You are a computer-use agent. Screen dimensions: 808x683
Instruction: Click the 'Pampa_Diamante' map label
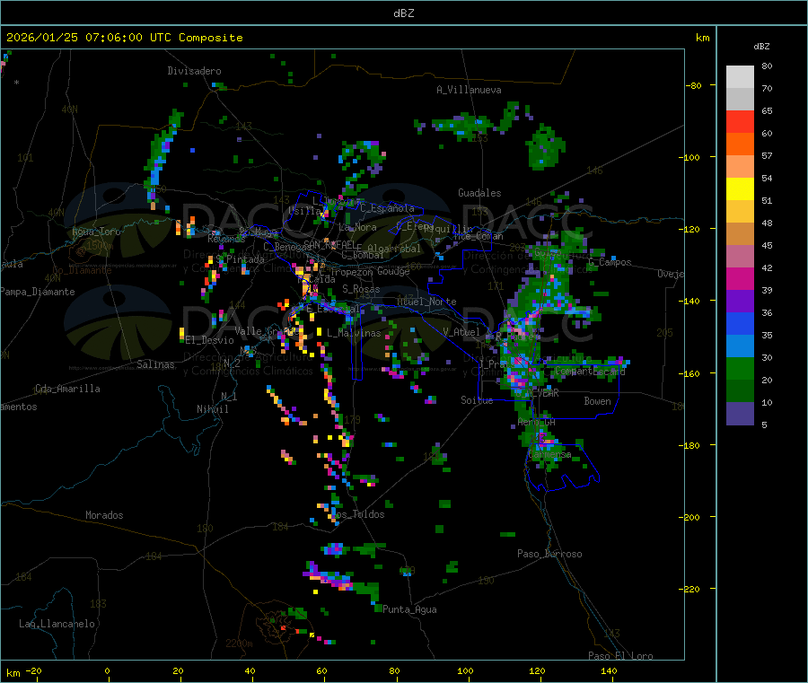[x=38, y=292]
